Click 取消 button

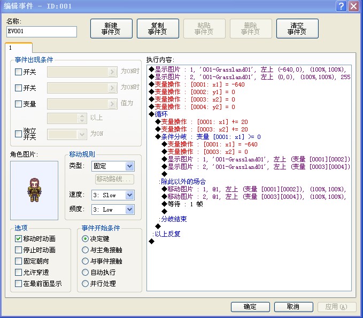[x=294, y=307]
